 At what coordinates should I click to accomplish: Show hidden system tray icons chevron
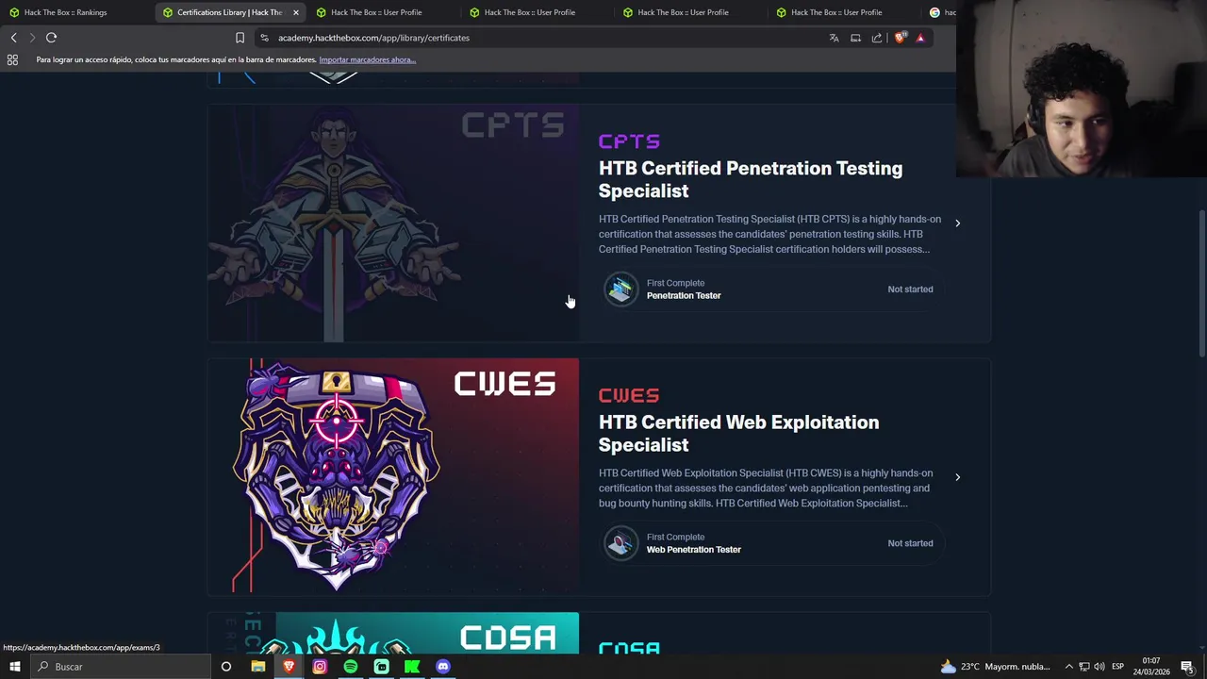point(1068,667)
